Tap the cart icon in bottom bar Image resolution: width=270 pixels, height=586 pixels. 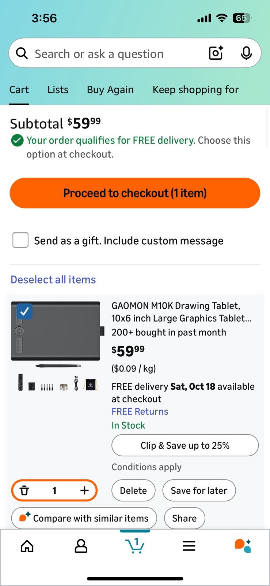(135, 546)
